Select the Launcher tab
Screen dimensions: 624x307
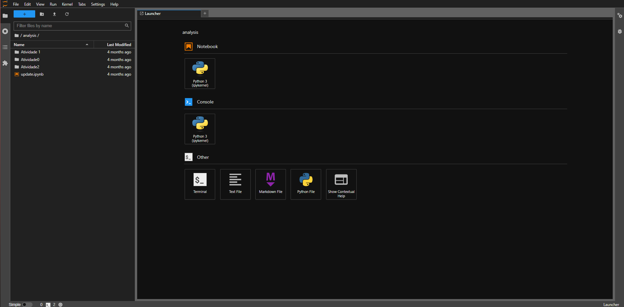pyautogui.click(x=169, y=14)
